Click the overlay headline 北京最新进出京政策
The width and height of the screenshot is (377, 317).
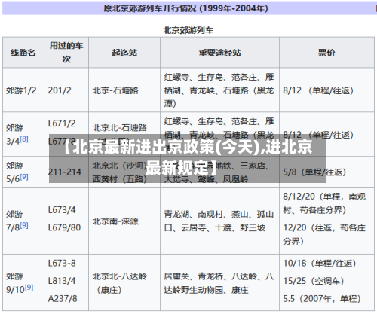188,157
